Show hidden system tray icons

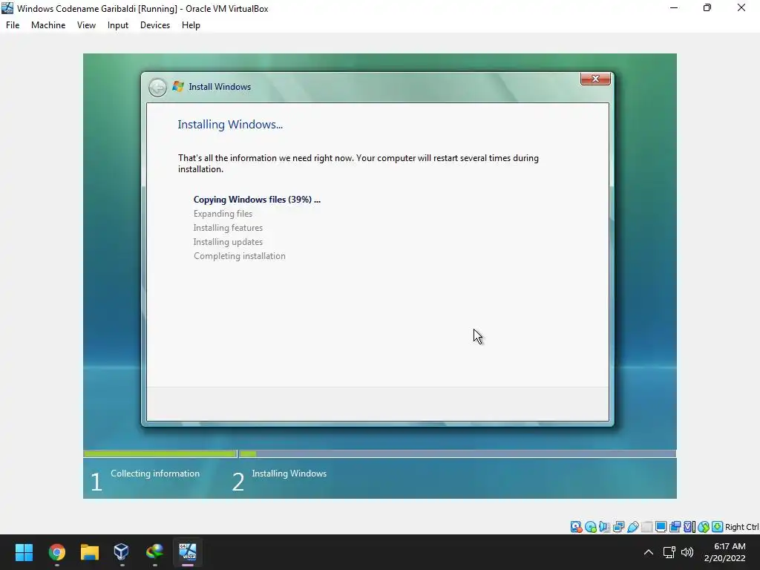point(648,552)
